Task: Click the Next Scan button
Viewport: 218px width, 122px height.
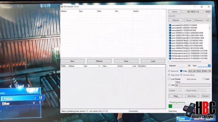Action: point(192,96)
